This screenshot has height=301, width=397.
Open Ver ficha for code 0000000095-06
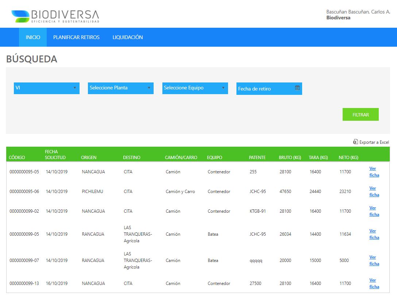tap(374, 192)
